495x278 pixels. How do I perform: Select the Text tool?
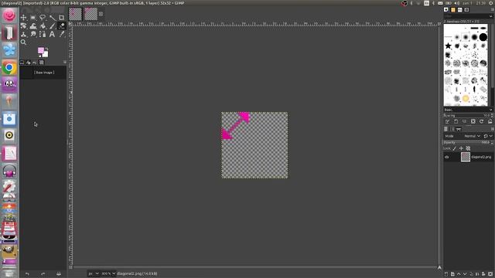[x=52, y=34]
